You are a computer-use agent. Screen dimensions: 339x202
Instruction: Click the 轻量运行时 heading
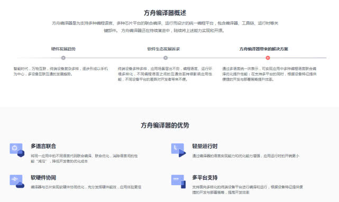(x=205, y=146)
